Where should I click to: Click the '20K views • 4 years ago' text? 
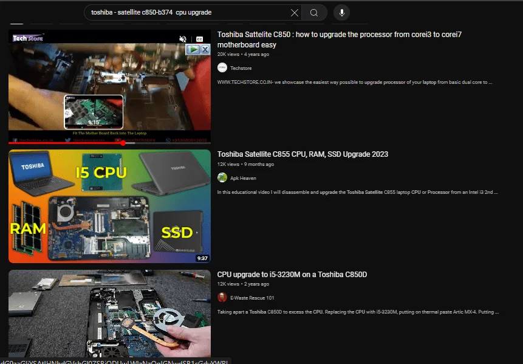point(243,54)
